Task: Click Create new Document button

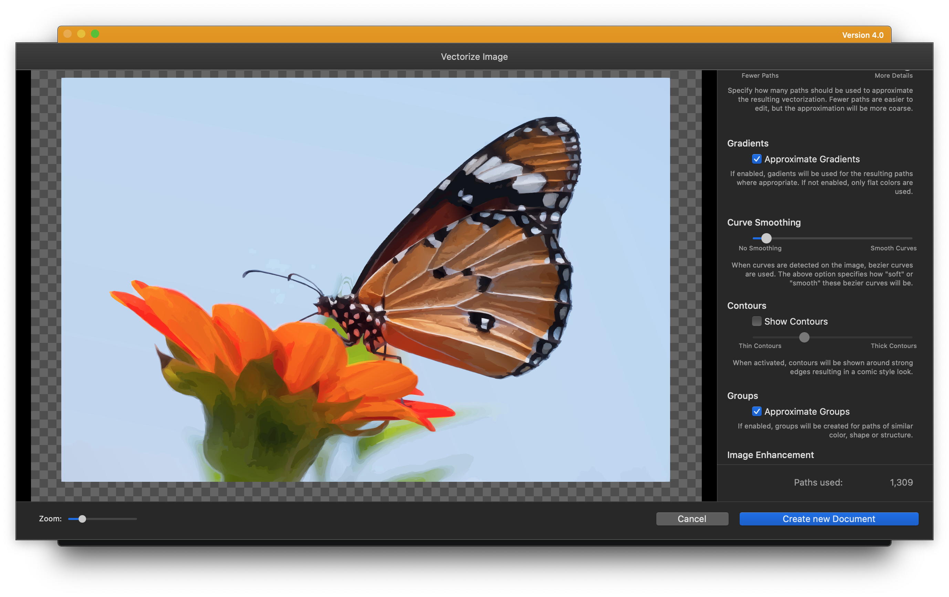Action: coord(828,519)
